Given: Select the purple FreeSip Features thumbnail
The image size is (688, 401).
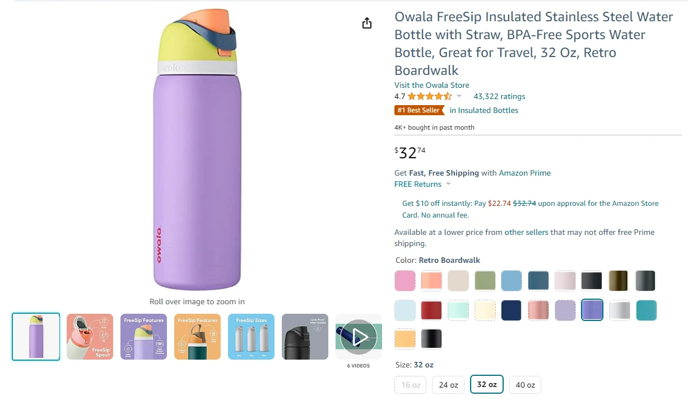Looking at the screenshot, I should click(x=143, y=337).
